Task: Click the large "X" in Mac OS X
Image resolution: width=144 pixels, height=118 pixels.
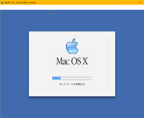Action: (85, 61)
